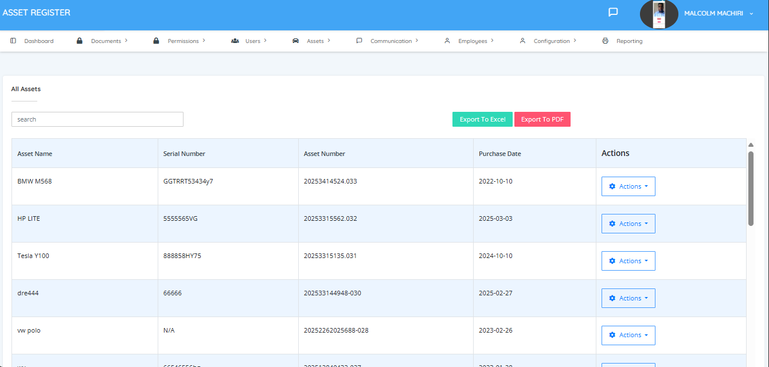
Task: Open the Communication menu
Action: pos(391,41)
